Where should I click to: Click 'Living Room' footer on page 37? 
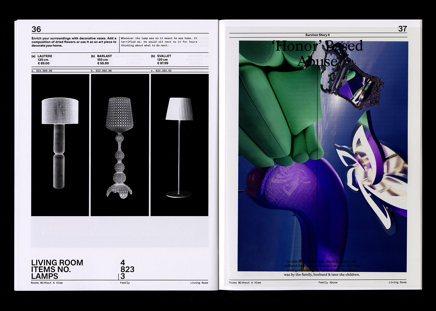397,282
